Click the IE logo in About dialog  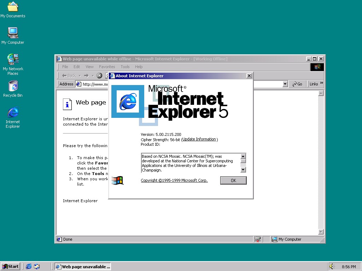click(128, 101)
